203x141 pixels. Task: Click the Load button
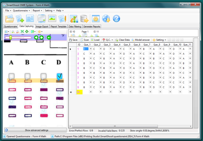tap(95, 40)
